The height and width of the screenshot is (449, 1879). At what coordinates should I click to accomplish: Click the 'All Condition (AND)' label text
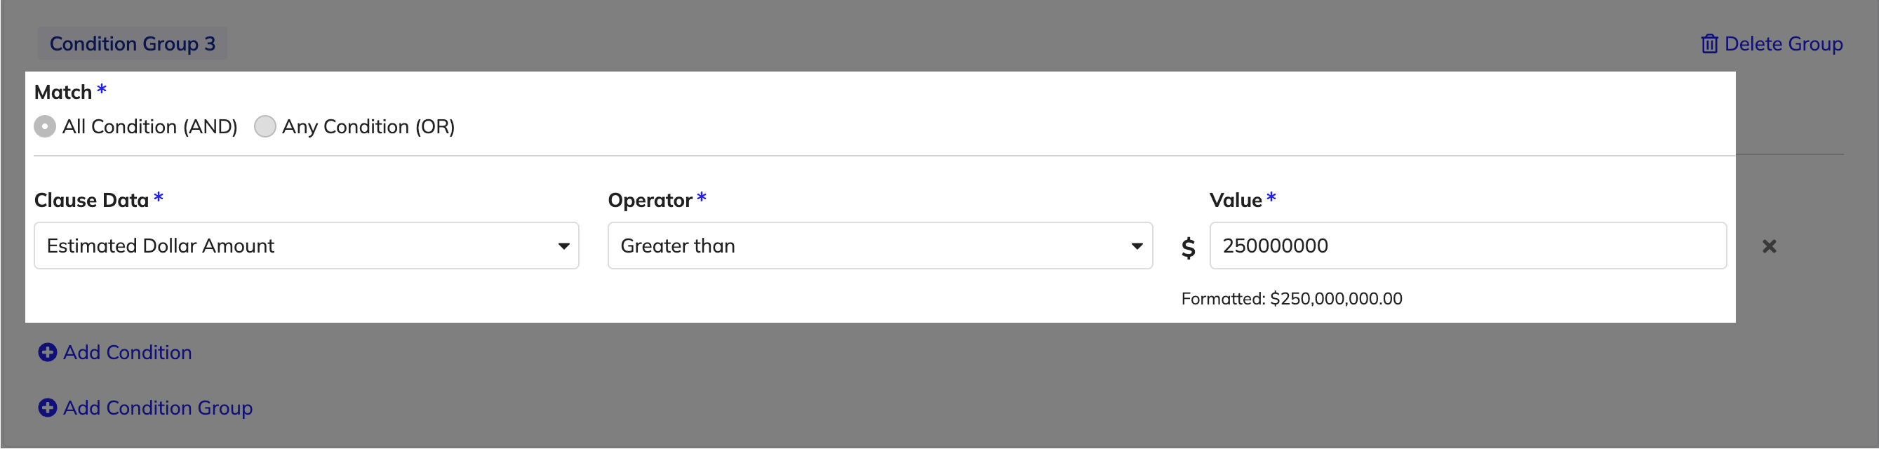coord(149,127)
